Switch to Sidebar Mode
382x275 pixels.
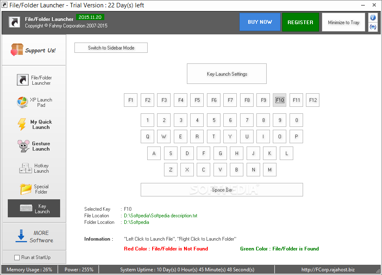pos(111,48)
